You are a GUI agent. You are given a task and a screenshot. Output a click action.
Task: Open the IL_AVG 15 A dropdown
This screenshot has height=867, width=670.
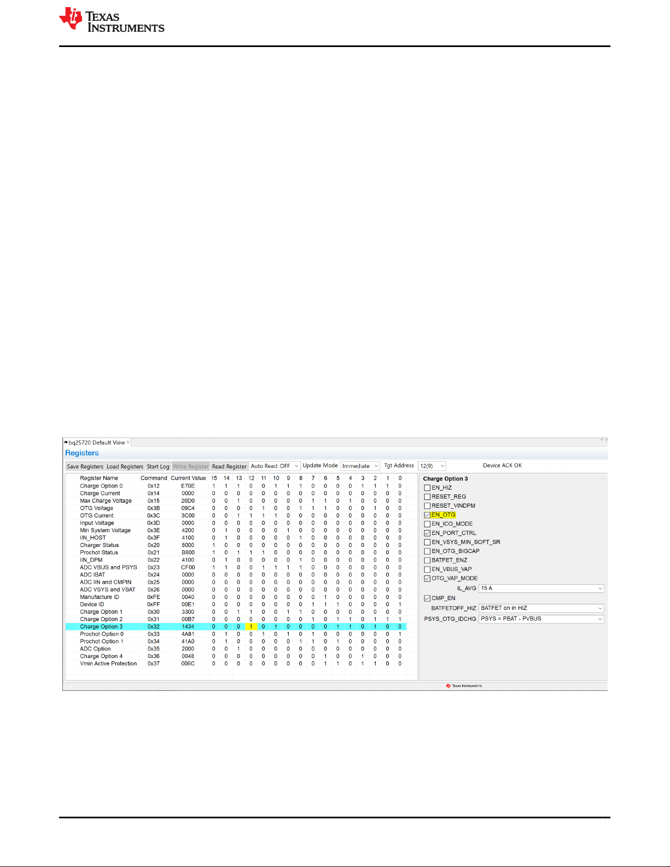click(x=541, y=588)
